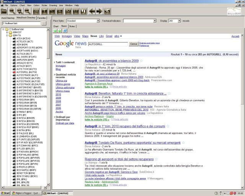Screen dimensions: 245x196
Task: Star the 'Tondato Da Ruos' article
Action: (x=183, y=143)
